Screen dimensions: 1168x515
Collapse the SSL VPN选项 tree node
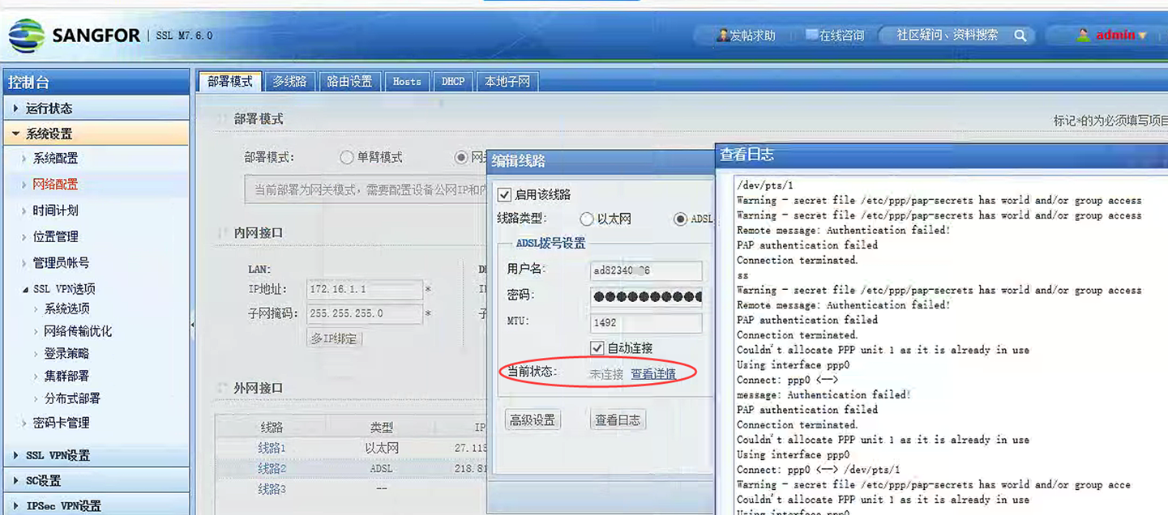[x=25, y=289]
